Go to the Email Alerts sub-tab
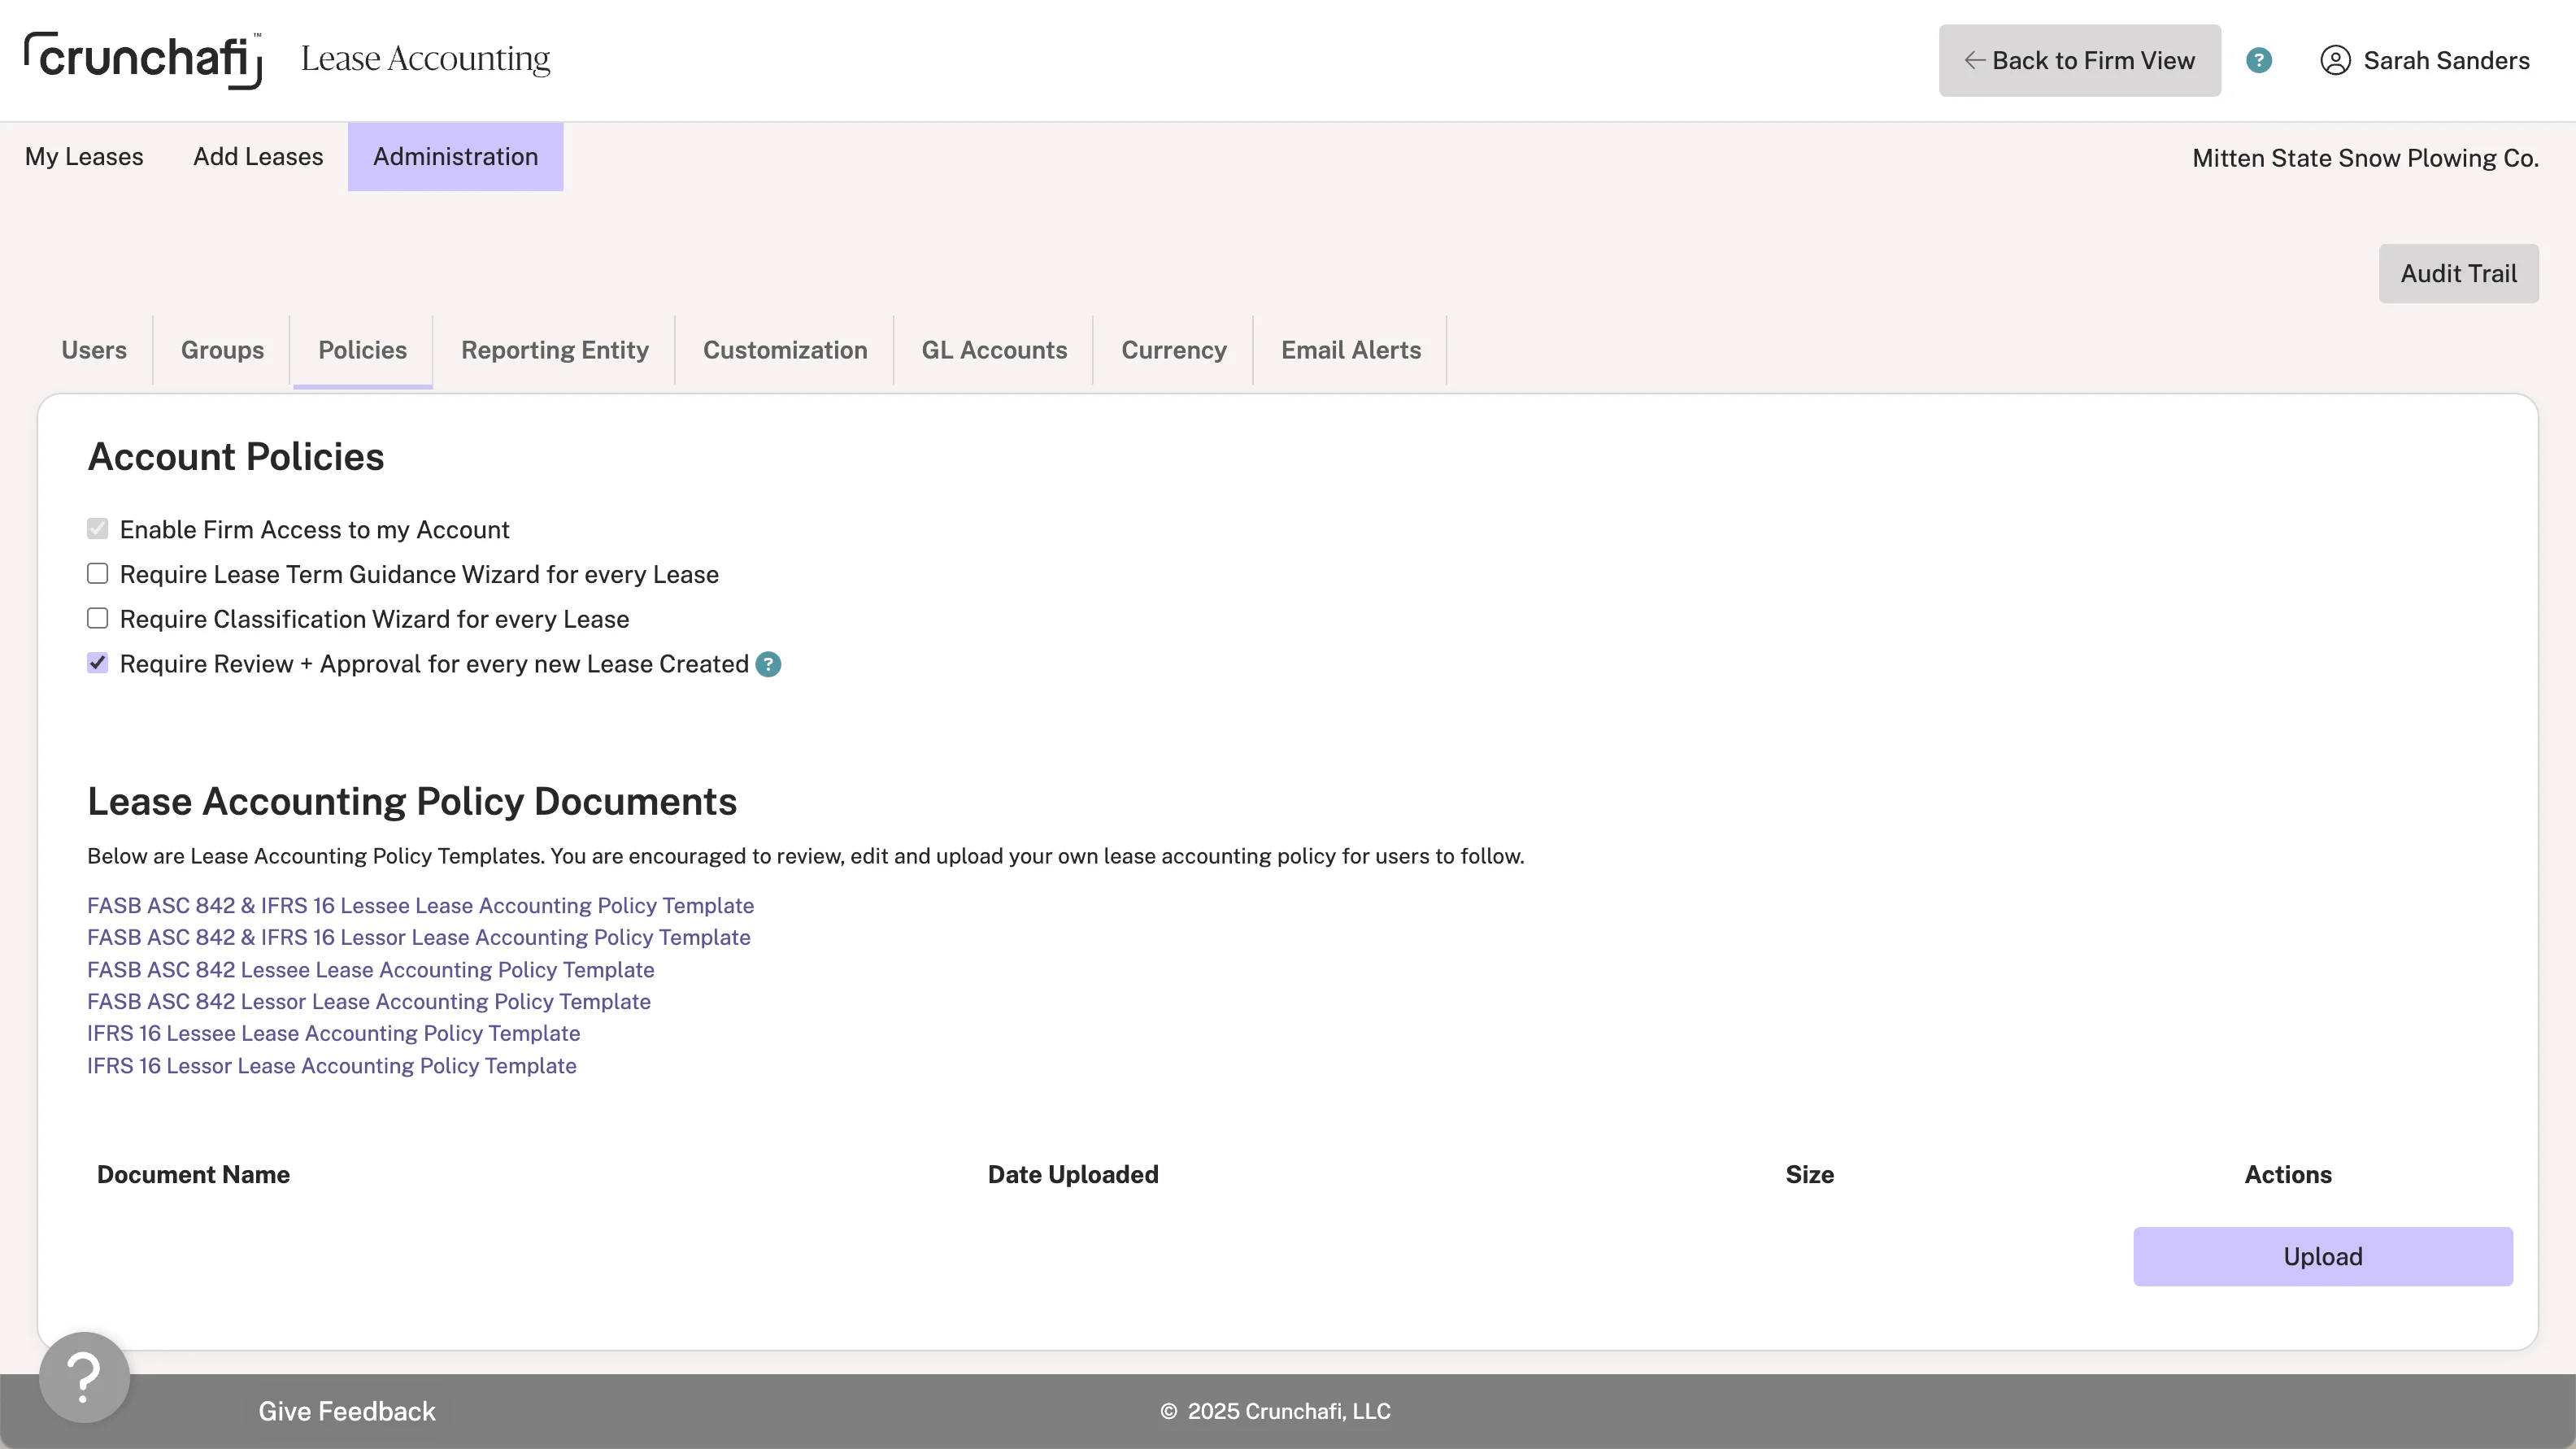This screenshot has height=1449, width=2576. click(1350, 350)
